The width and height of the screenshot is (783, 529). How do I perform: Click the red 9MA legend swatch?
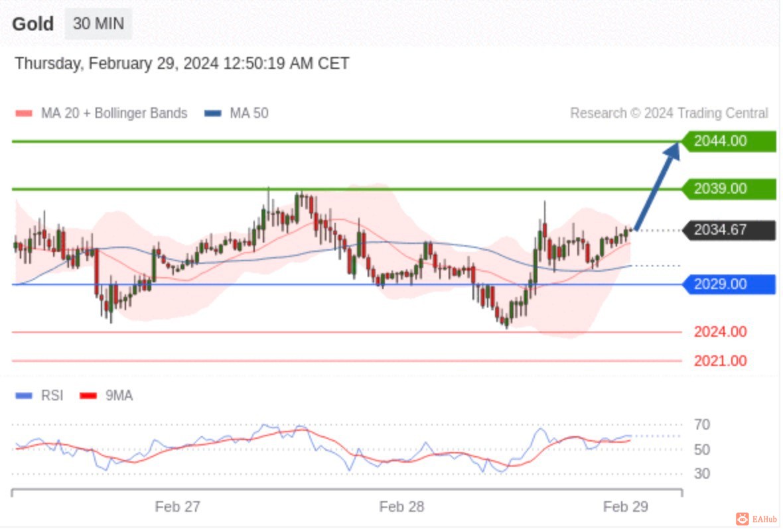pyautogui.click(x=88, y=396)
